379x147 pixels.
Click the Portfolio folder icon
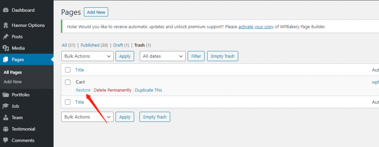(x=6, y=95)
